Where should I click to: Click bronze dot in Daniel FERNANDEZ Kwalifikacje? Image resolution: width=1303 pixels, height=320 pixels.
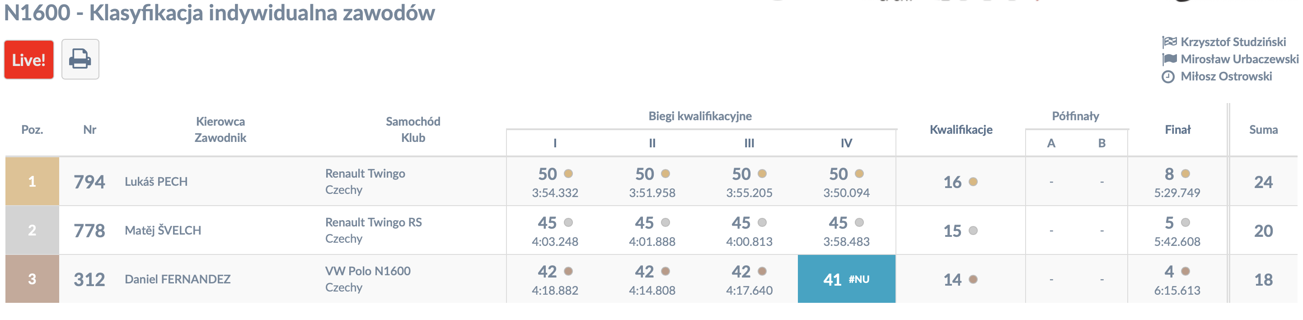973,279
